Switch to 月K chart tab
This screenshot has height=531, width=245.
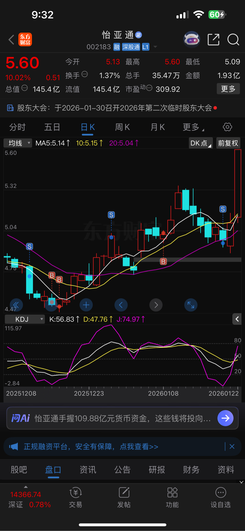(158, 127)
